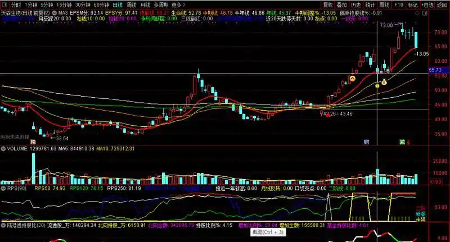Click the orange signal marker on candlesticks
Viewport: 450px width, 242px height.
353,79
